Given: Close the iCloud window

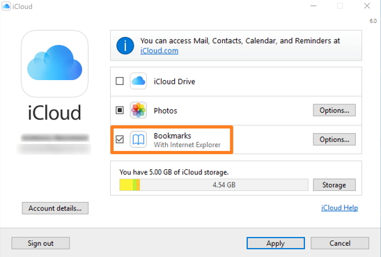Looking at the screenshot, I should (367, 6).
